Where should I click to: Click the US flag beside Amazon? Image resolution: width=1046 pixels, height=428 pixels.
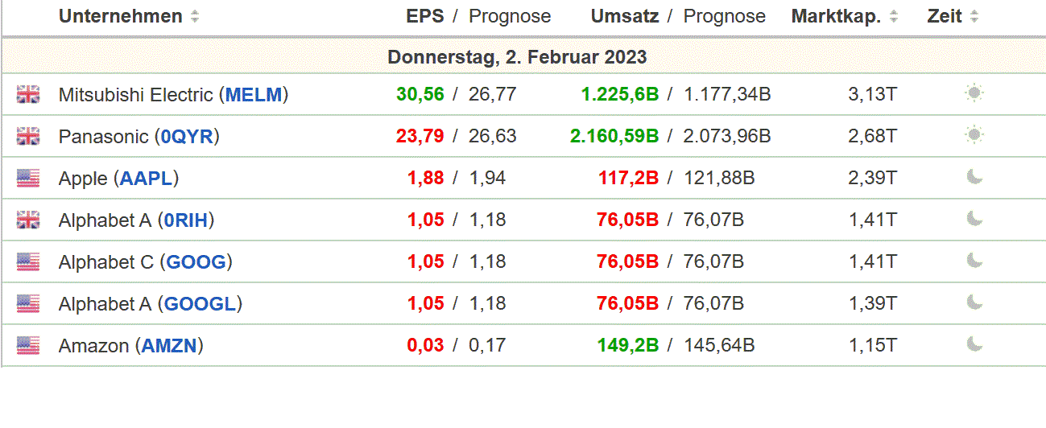tap(28, 346)
